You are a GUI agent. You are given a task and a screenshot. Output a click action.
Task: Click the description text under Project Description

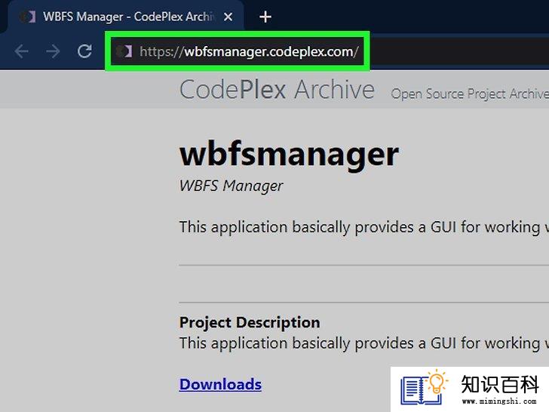pos(364,343)
